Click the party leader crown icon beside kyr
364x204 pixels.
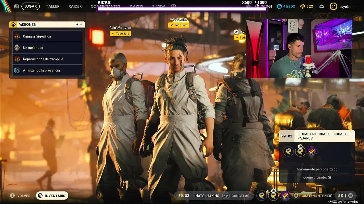[236, 32]
